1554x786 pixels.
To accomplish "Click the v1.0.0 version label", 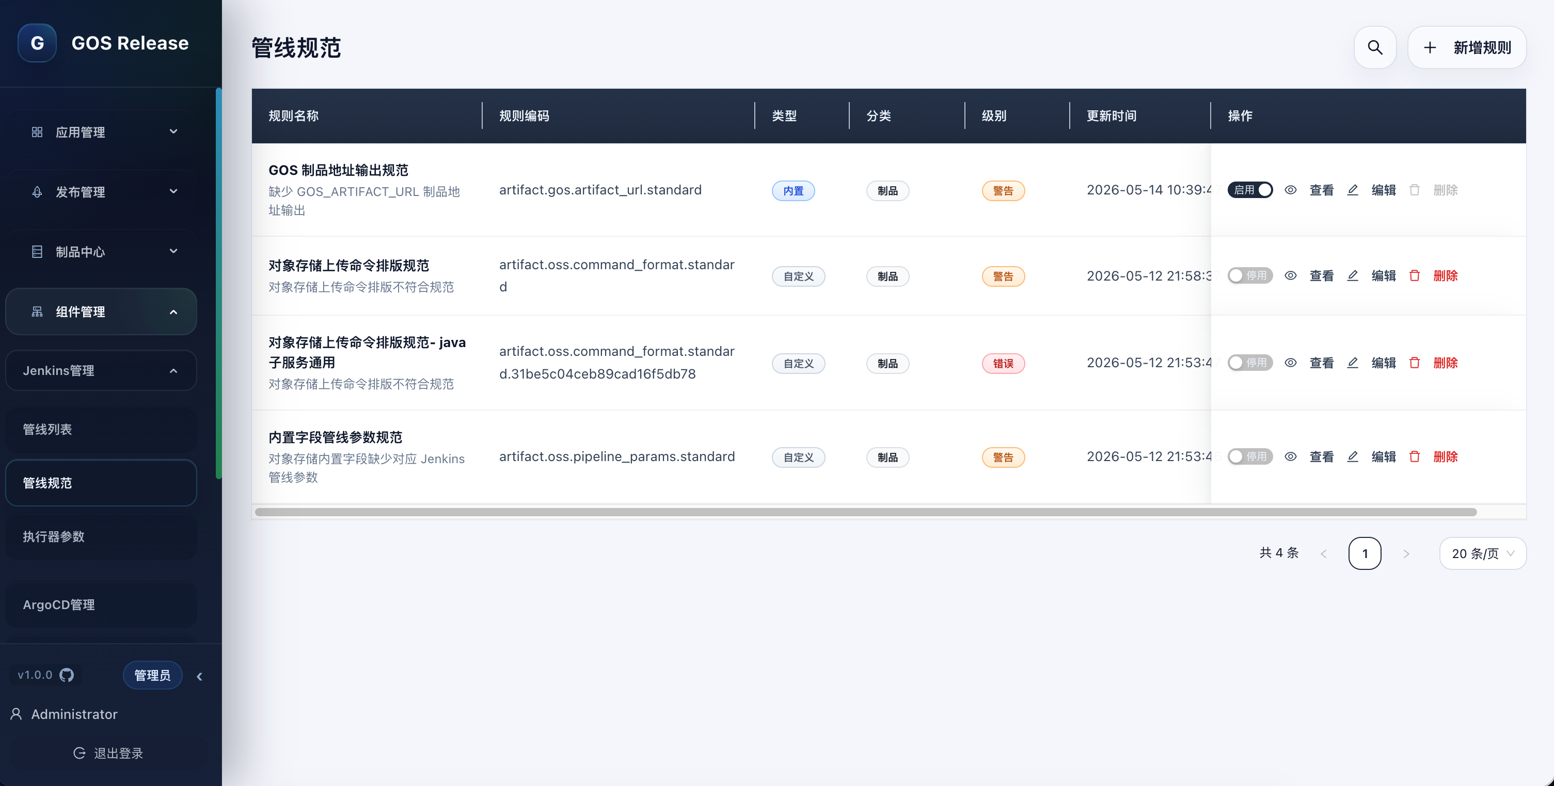I will [35, 675].
